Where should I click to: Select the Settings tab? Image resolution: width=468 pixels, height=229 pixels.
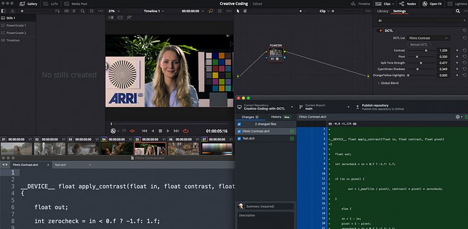(x=399, y=11)
